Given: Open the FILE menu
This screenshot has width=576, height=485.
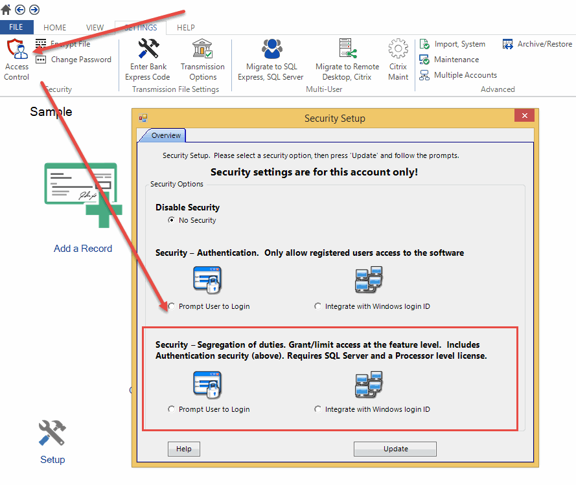Looking at the screenshot, I should (16, 28).
